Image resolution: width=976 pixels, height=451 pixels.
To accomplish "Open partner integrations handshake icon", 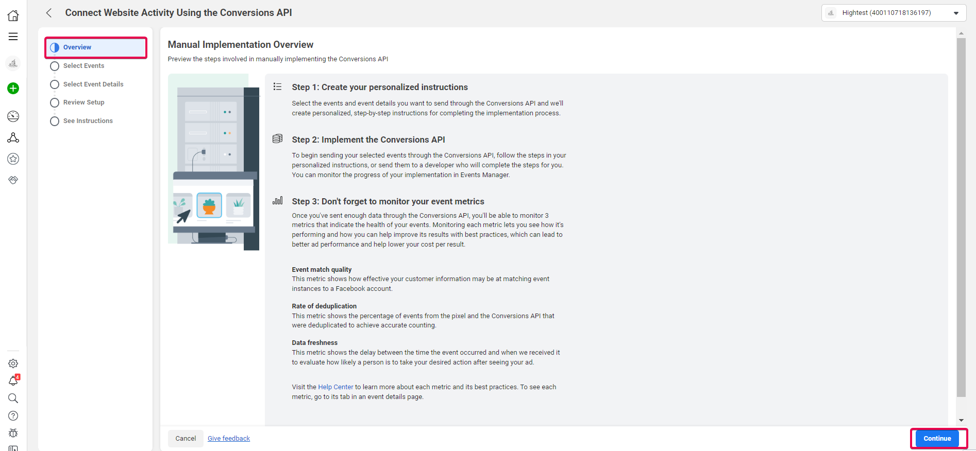I will coord(13,180).
